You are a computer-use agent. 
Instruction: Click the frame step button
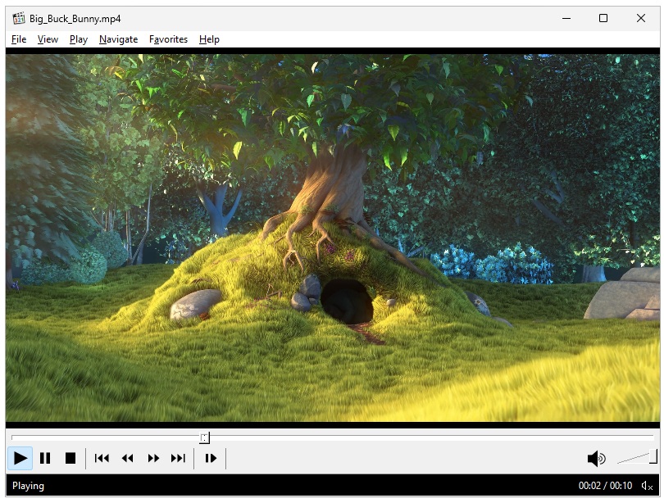pyautogui.click(x=211, y=459)
